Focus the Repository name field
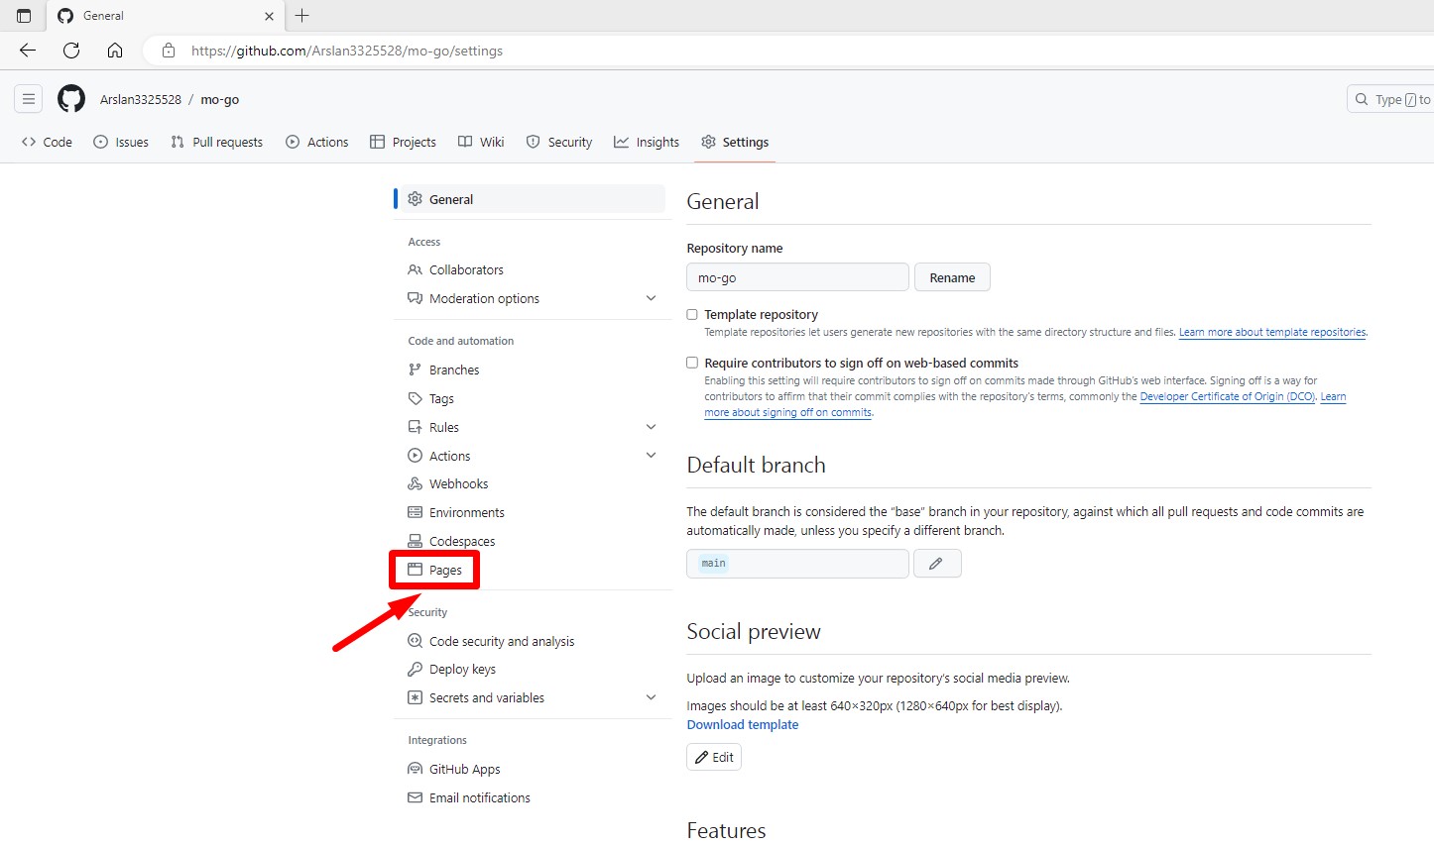The height and width of the screenshot is (846, 1434). [x=797, y=277]
